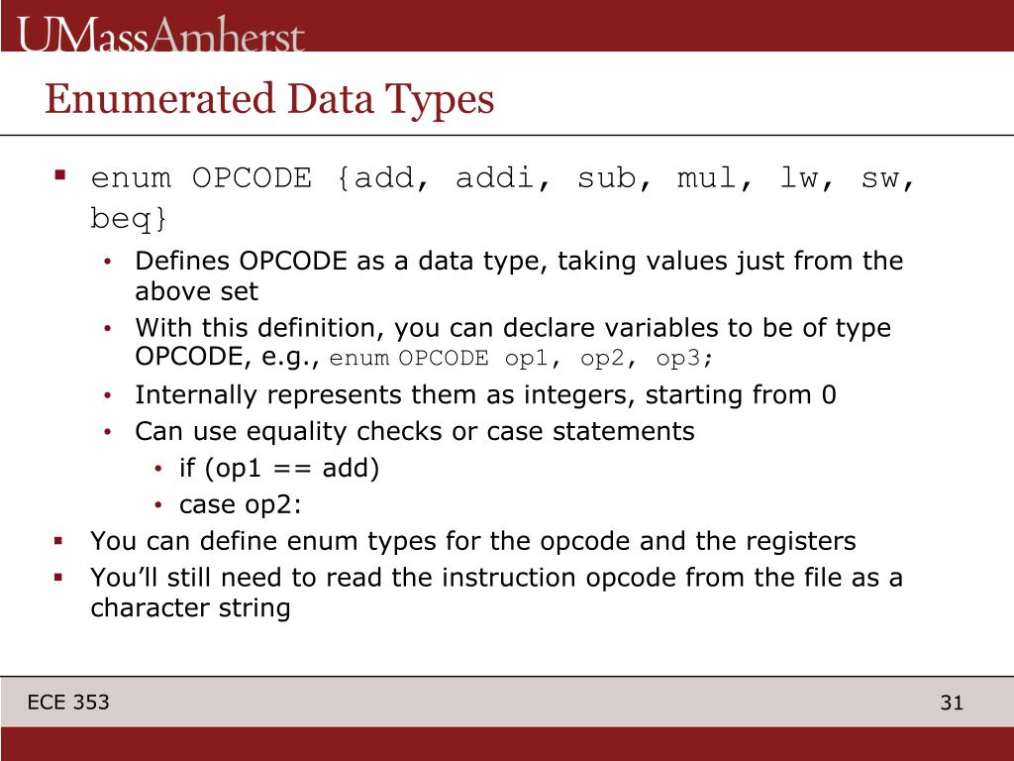This screenshot has width=1014, height=761.
Task: Click the text 'above set'
Action: point(197,291)
